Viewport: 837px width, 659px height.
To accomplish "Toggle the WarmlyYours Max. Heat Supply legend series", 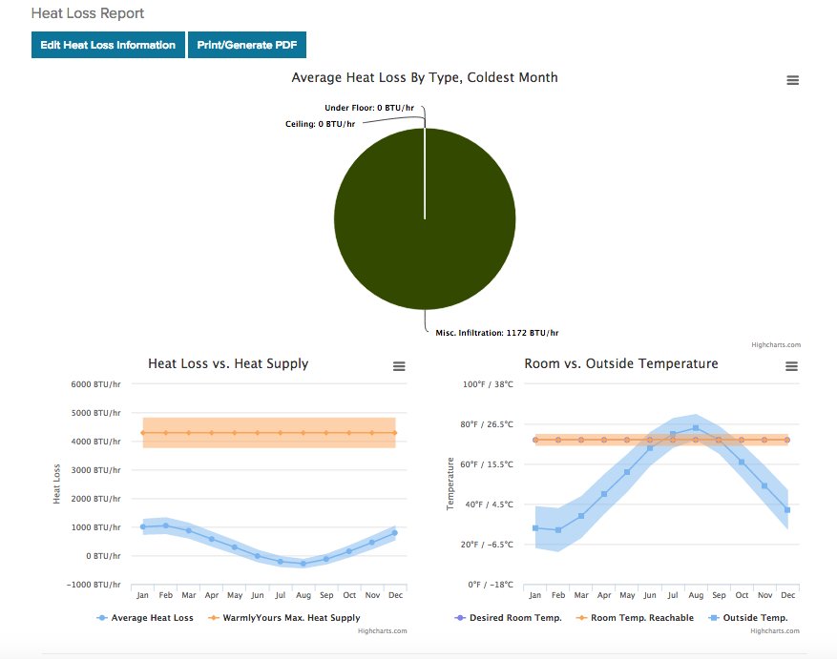I will (284, 618).
